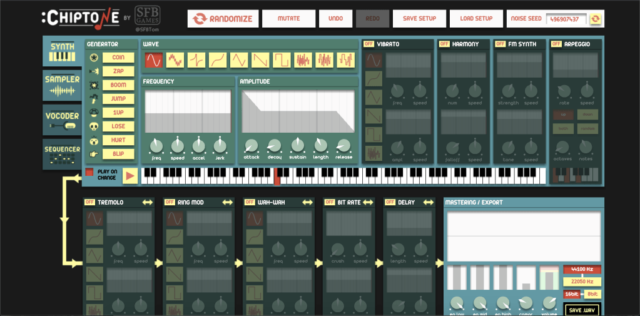This screenshot has width=640, height=316.
Task: Select the sawtooth wave in Wave panel
Action: 260,60
